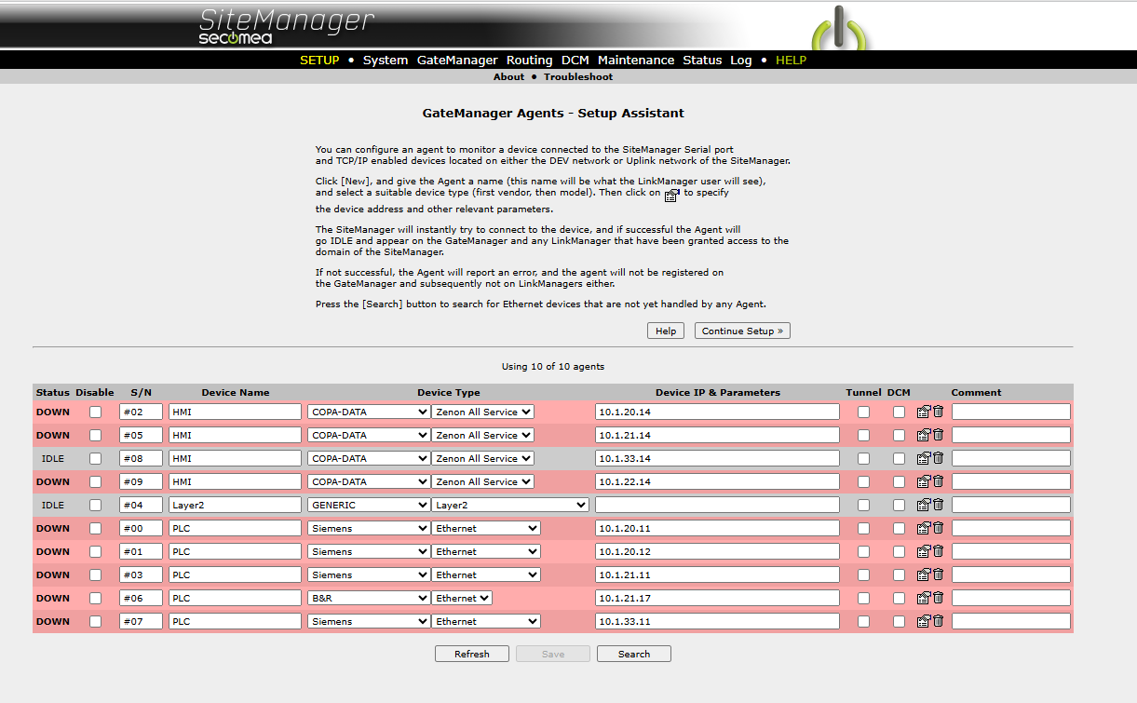
Task: Open parameter details for agent #09
Action: point(924,481)
